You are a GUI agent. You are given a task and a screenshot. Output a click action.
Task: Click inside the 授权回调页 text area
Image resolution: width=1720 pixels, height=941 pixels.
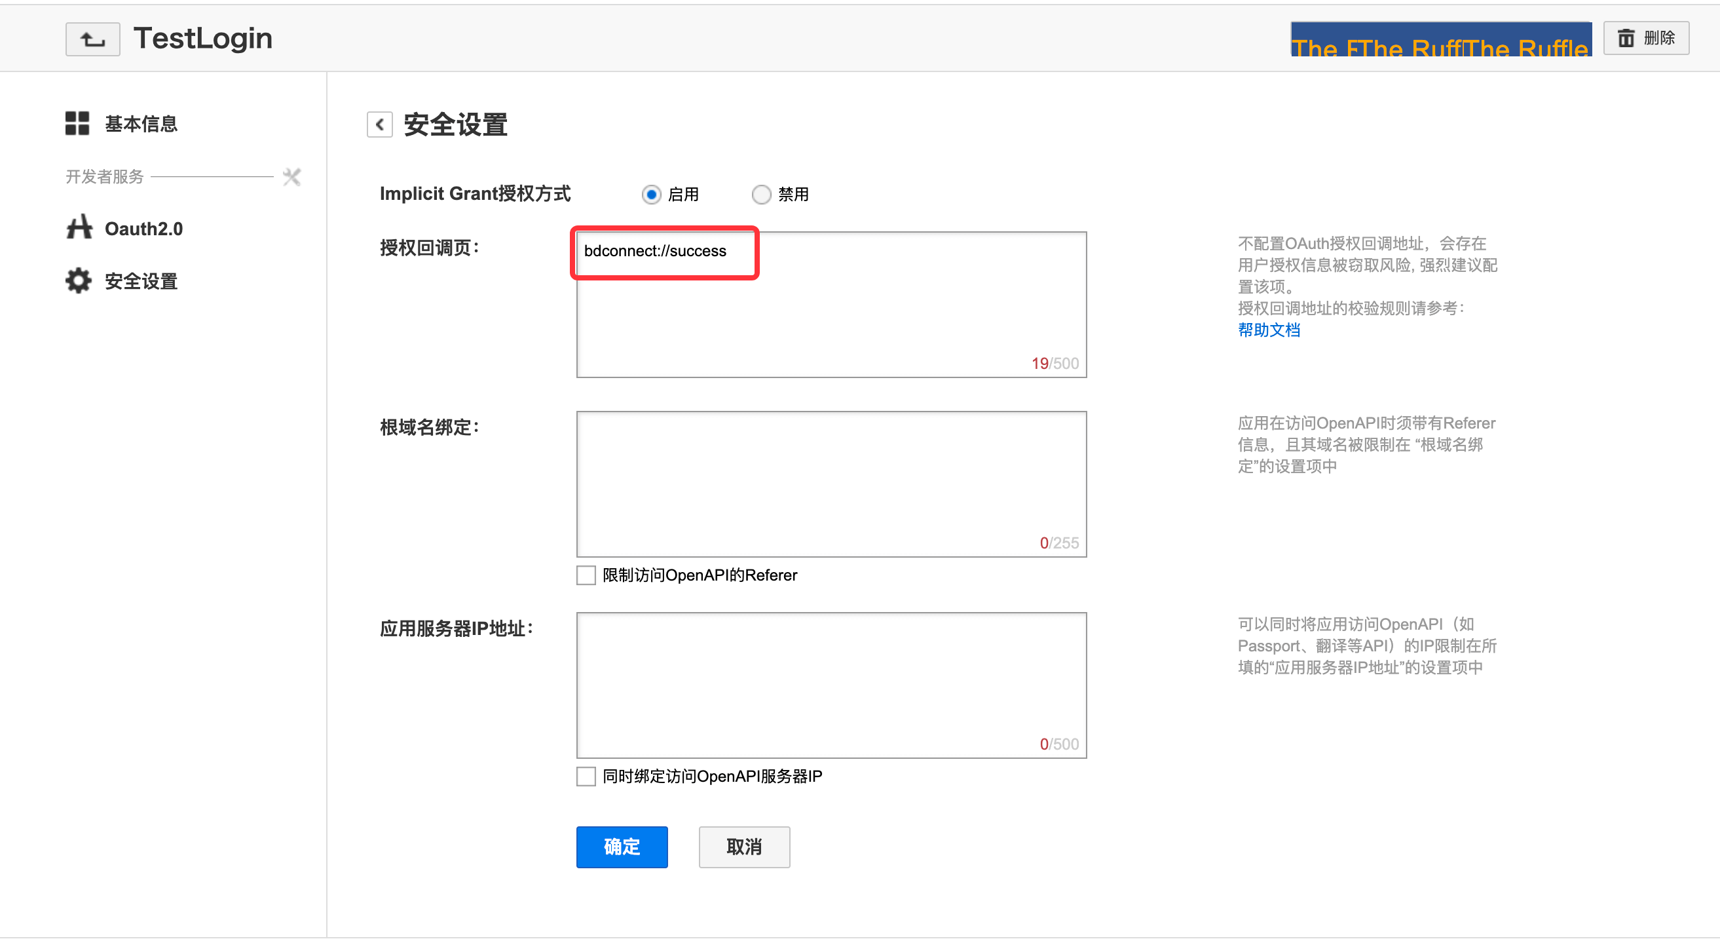[x=831, y=314]
